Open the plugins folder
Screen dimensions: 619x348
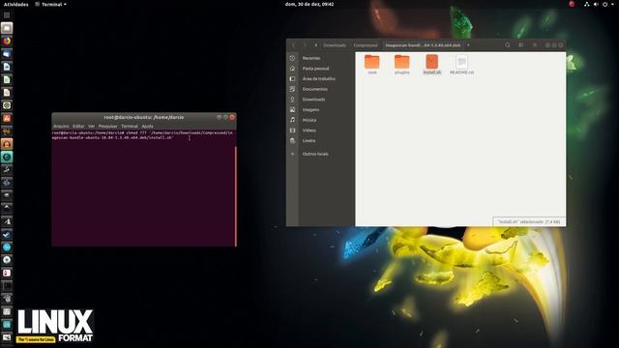click(x=402, y=65)
